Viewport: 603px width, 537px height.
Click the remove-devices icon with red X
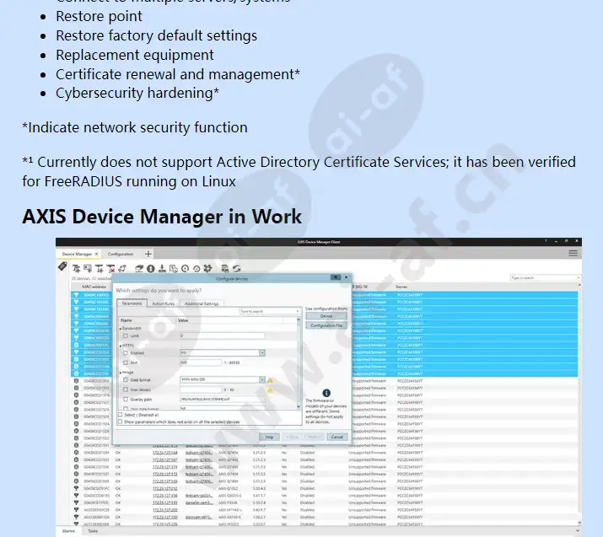[x=110, y=269]
